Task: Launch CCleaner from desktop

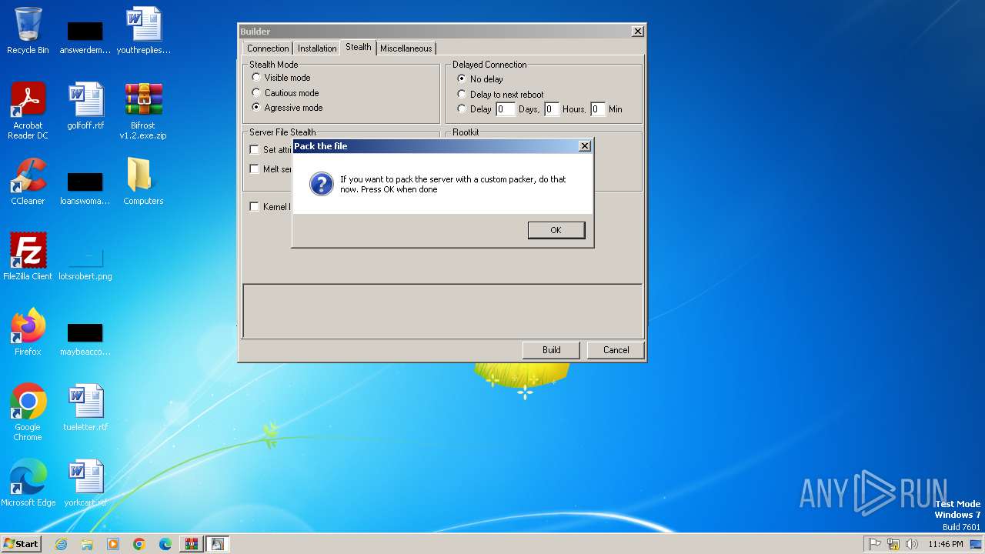Action: point(28,182)
